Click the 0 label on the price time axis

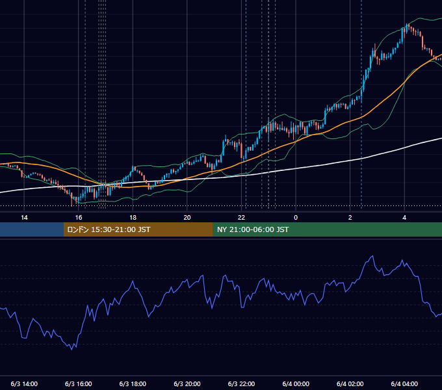click(x=296, y=218)
